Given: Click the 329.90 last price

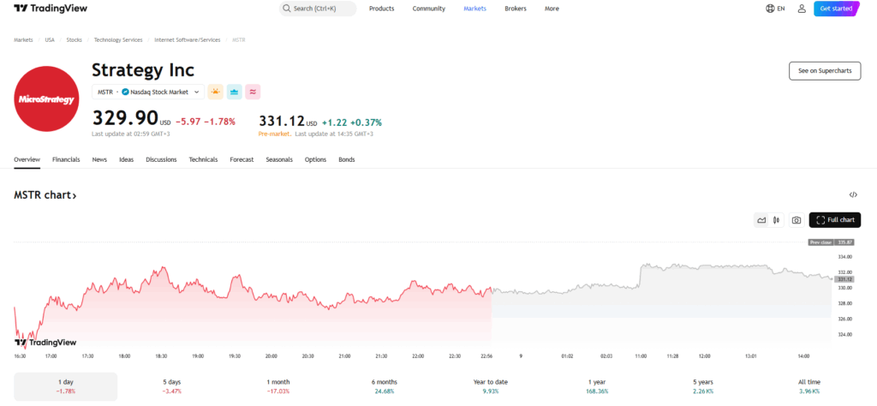Looking at the screenshot, I should pos(125,118).
